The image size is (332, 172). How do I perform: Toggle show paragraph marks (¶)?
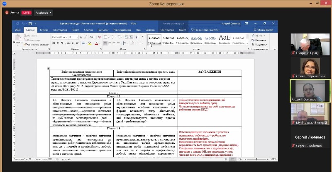(x=143, y=37)
